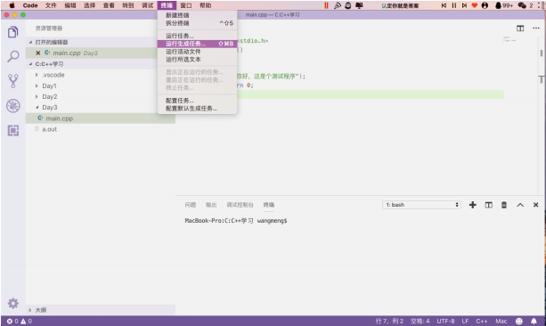Maximize the panel with up chevron
546x326 pixels.
[x=520, y=205]
